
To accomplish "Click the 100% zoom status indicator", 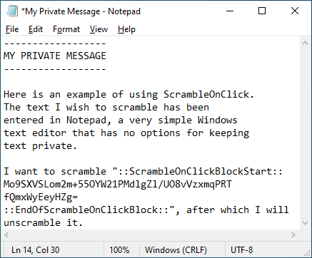I will pos(119,250).
